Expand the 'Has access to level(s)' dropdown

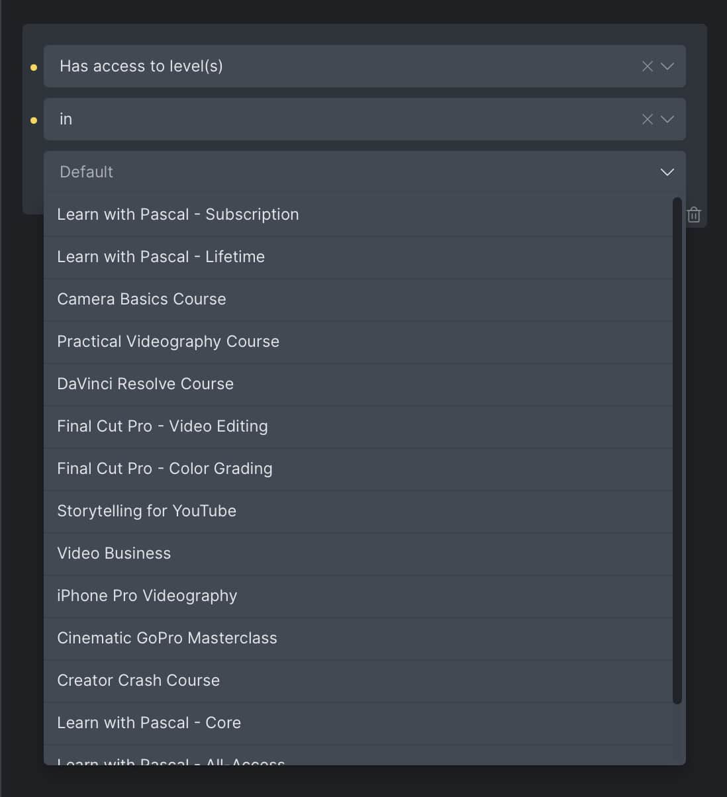pyautogui.click(x=667, y=66)
